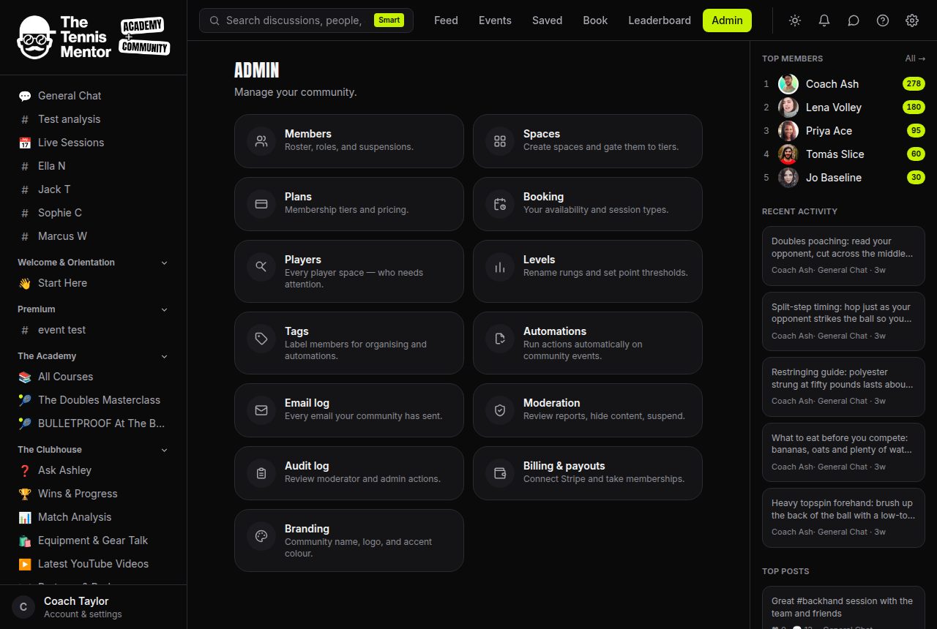Screen dimensions: 937x629
Task: Click the Moderation shield icon
Action: [x=500, y=410]
